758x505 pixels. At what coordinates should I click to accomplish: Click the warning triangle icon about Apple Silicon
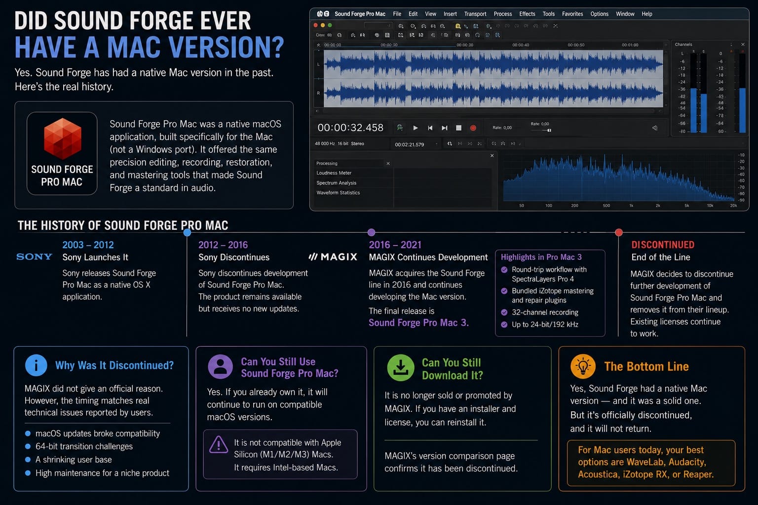tap(218, 444)
